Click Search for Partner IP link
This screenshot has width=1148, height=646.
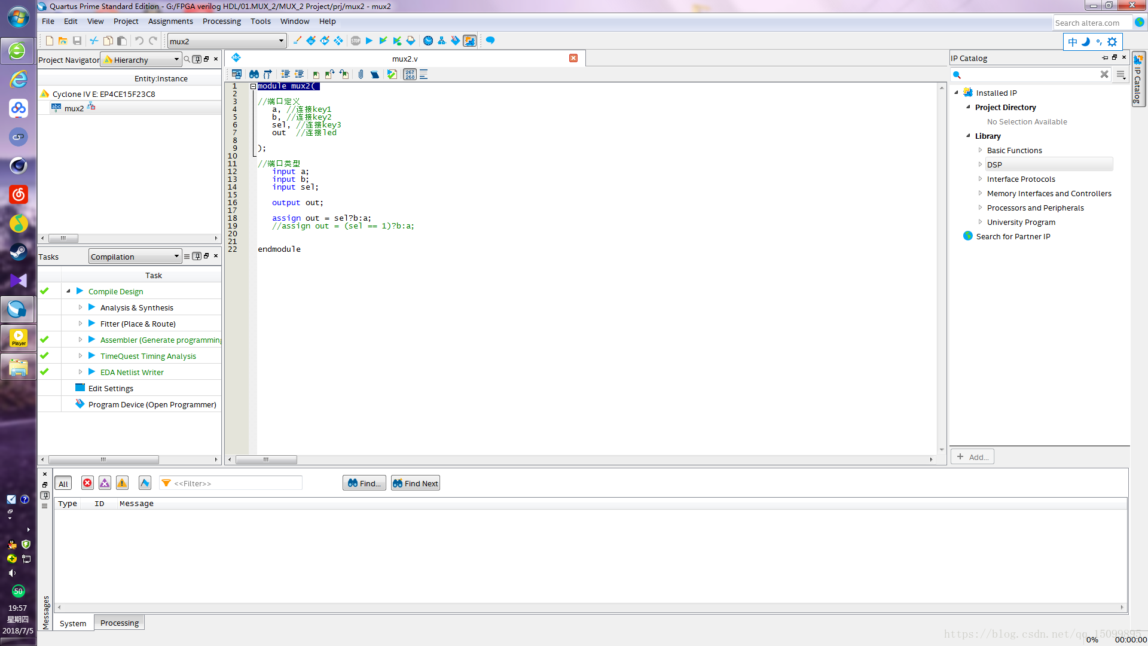pyautogui.click(x=1013, y=236)
